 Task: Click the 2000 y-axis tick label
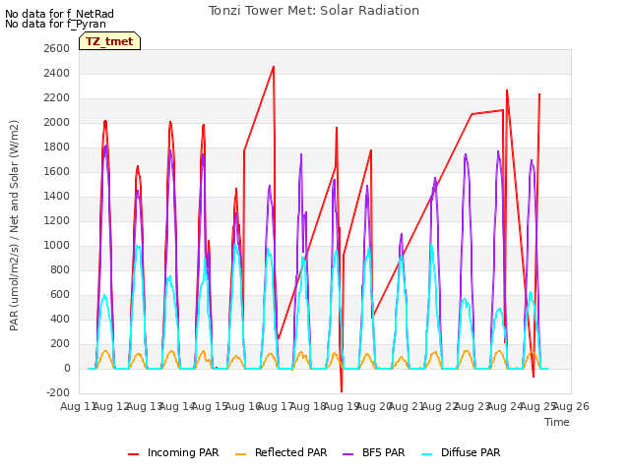pyautogui.click(x=57, y=122)
